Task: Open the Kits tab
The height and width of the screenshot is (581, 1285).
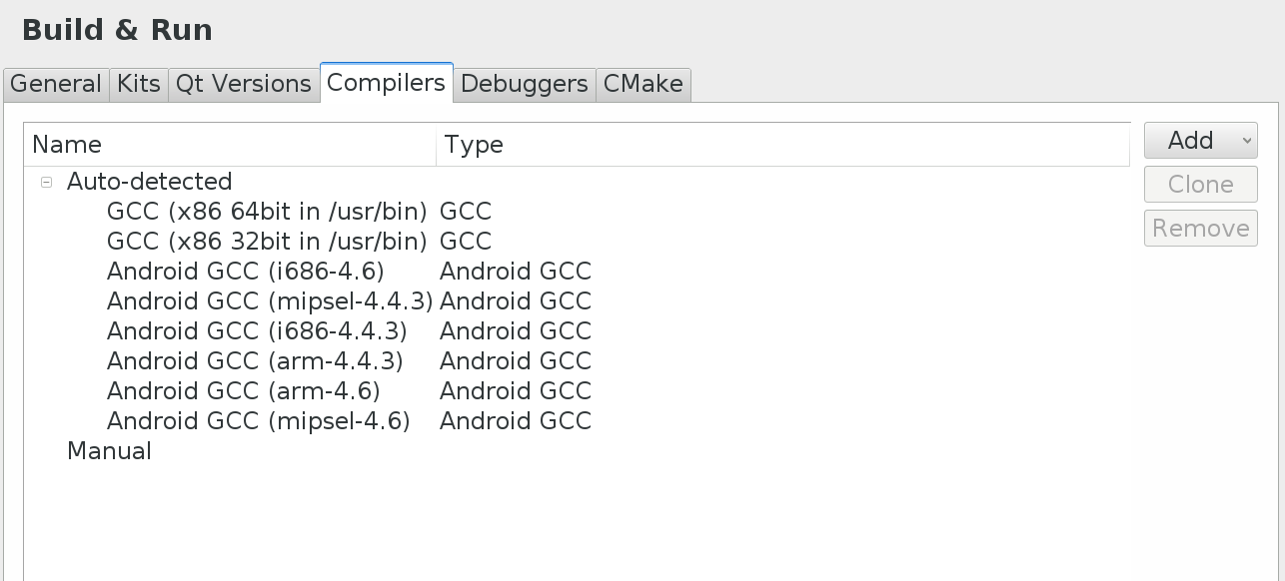Action: click(139, 84)
